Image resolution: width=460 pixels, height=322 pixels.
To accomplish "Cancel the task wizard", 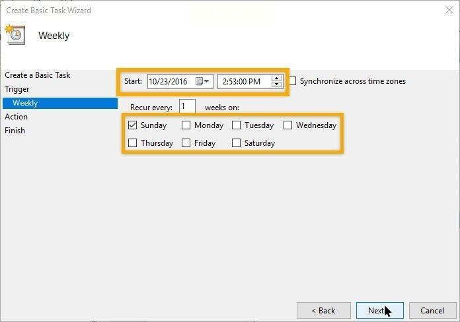I will pos(433,311).
